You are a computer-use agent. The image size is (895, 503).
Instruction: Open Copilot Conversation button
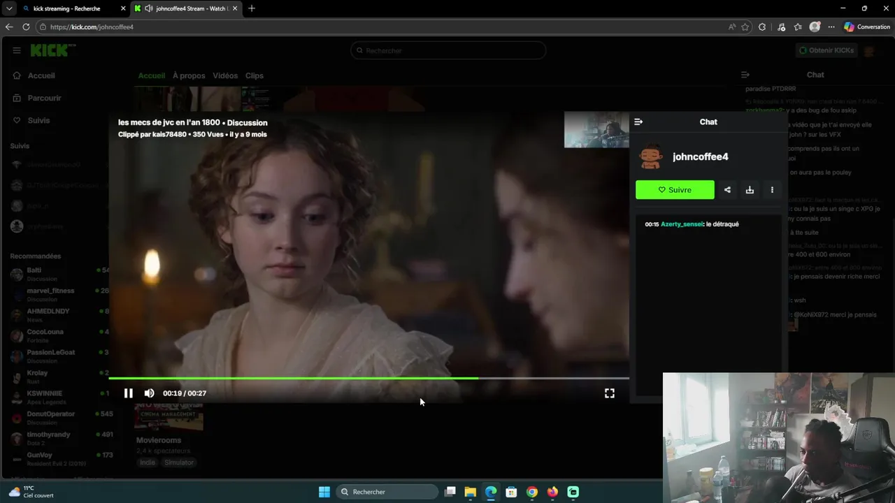[867, 27]
